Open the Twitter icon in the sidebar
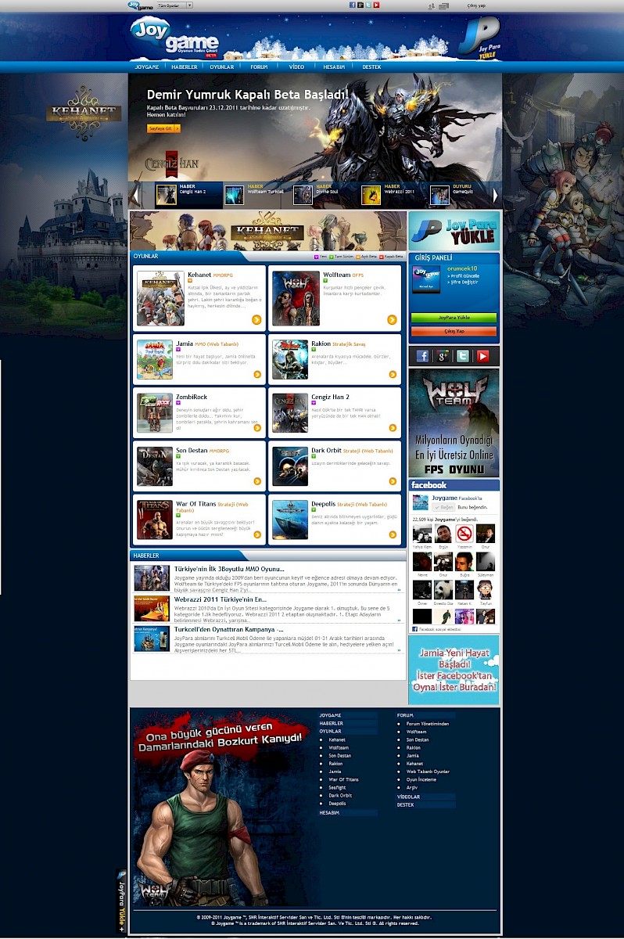Viewport: 624px width, 939px height. 463,356
